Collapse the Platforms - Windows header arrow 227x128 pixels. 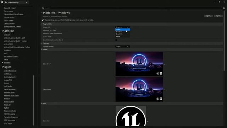[x=42, y=13]
